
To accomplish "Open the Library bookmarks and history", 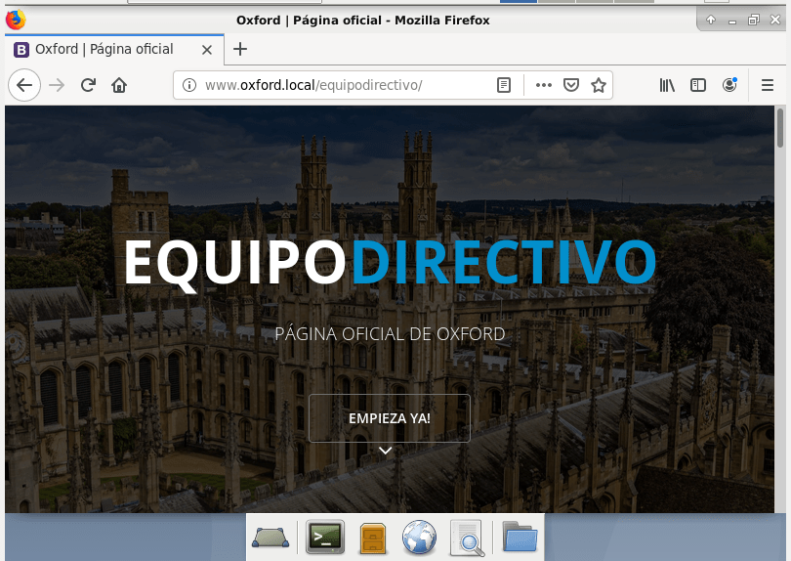I will [x=667, y=85].
